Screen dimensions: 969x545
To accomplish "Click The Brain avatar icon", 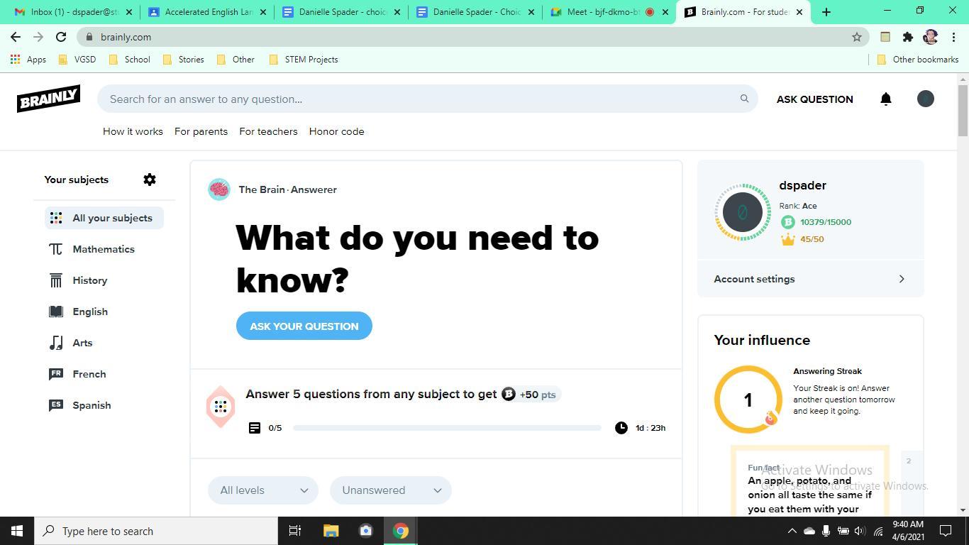I will [x=219, y=189].
